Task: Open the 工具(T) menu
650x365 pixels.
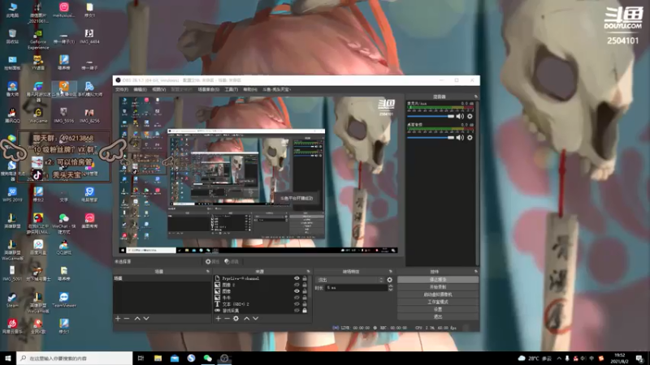Action: pos(232,89)
